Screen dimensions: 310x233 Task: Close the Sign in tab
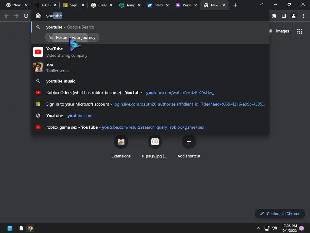pyautogui.click(x=83, y=5)
